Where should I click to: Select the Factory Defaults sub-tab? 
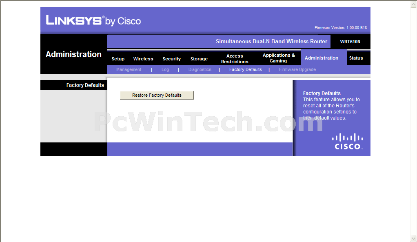coord(246,69)
